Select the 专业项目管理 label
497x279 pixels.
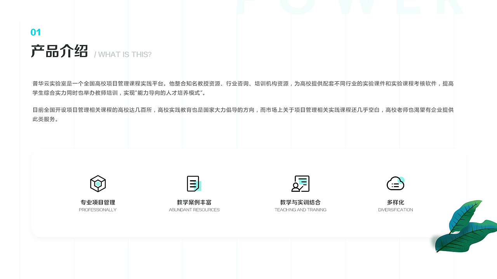point(98,202)
